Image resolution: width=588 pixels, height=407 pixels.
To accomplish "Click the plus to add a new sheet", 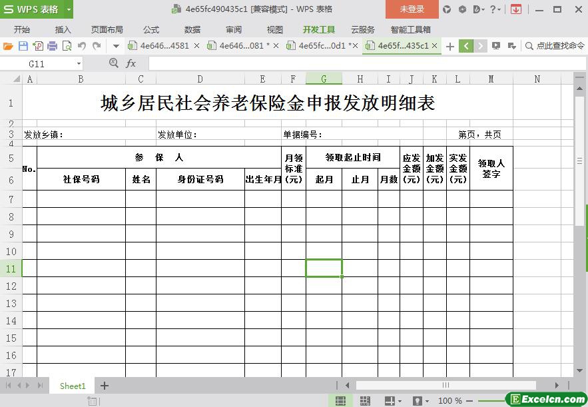I will (x=105, y=386).
